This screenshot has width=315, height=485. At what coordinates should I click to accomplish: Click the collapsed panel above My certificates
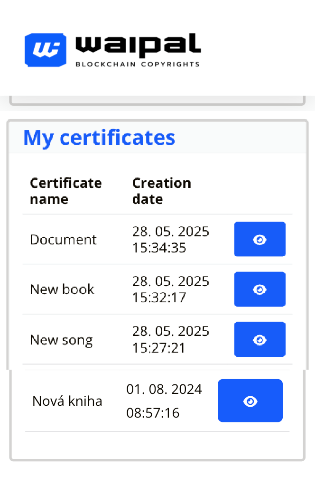pos(157,101)
